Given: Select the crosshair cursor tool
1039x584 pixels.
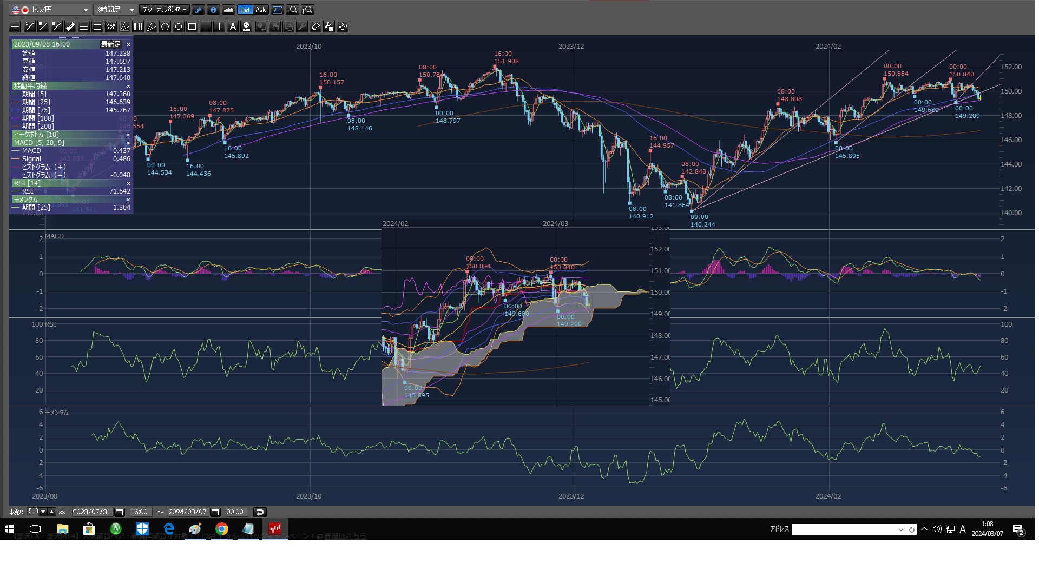Looking at the screenshot, I should pos(15,26).
